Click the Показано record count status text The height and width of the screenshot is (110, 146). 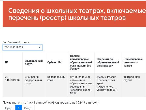51,103
